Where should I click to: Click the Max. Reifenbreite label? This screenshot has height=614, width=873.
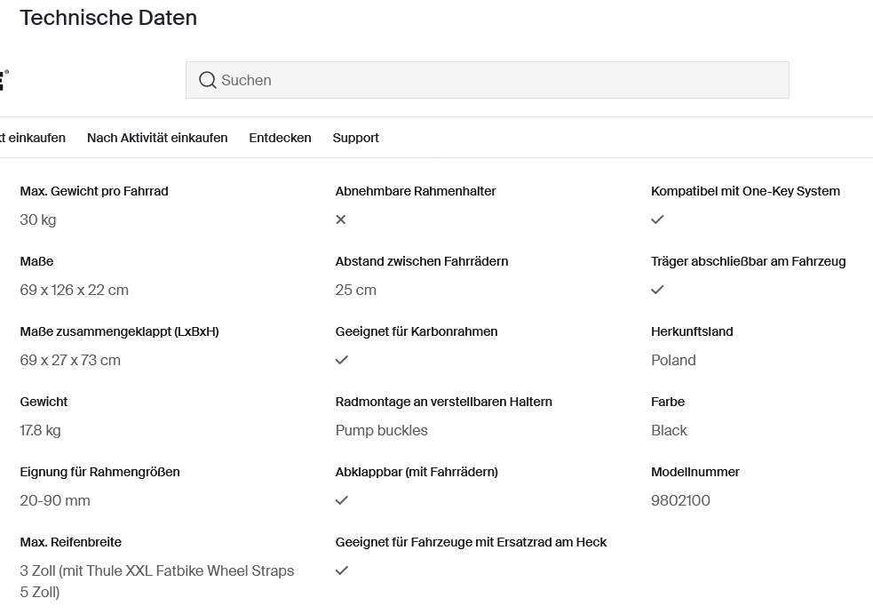pos(71,541)
